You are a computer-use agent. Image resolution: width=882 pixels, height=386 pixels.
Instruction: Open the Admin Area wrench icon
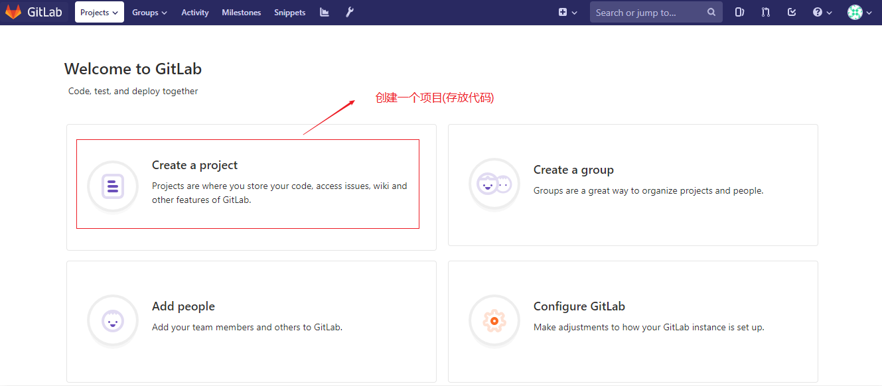(350, 12)
